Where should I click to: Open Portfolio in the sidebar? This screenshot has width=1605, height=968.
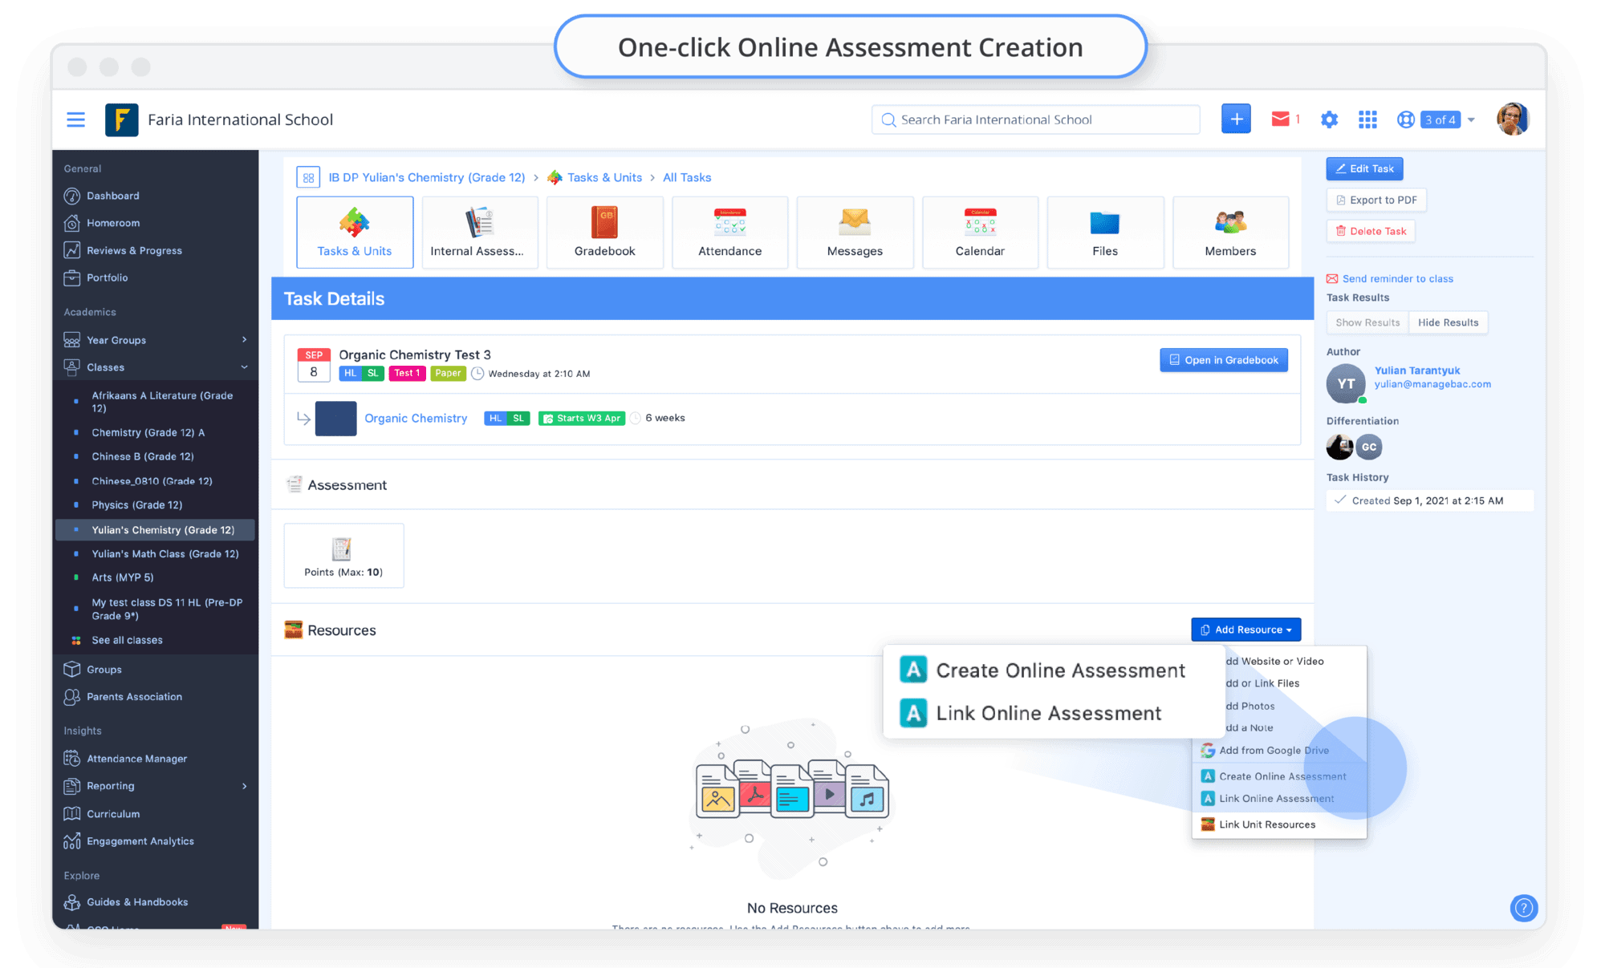pyautogui.click(x=107, y=277)
